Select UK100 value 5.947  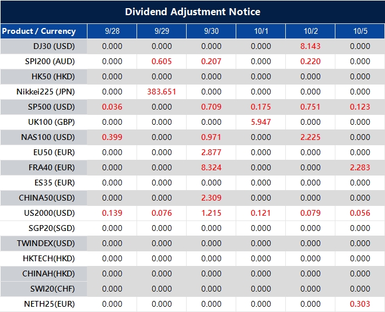pyautogui.click(x=261, y=122)
